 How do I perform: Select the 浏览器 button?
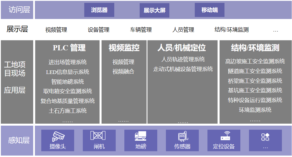99,10
